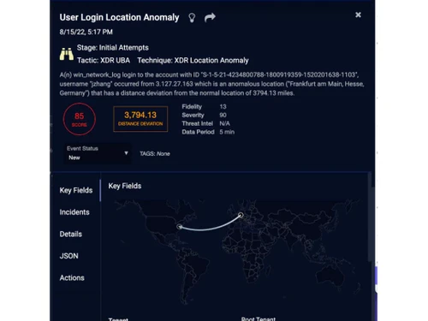The image size is (428, 321).
Task: Click the Fidelity value 13
Action: 223,107
